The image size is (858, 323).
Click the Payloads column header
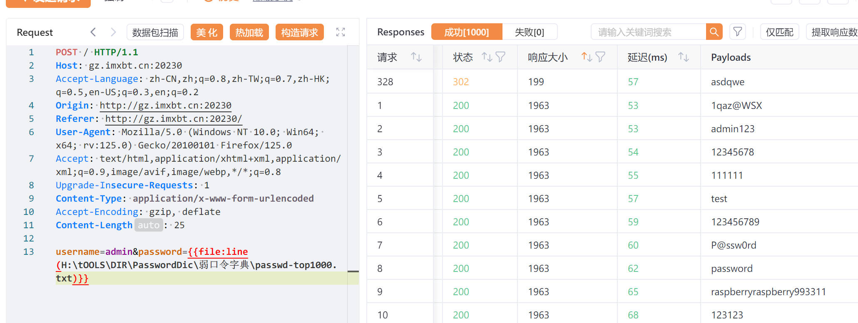coord(731,57)
